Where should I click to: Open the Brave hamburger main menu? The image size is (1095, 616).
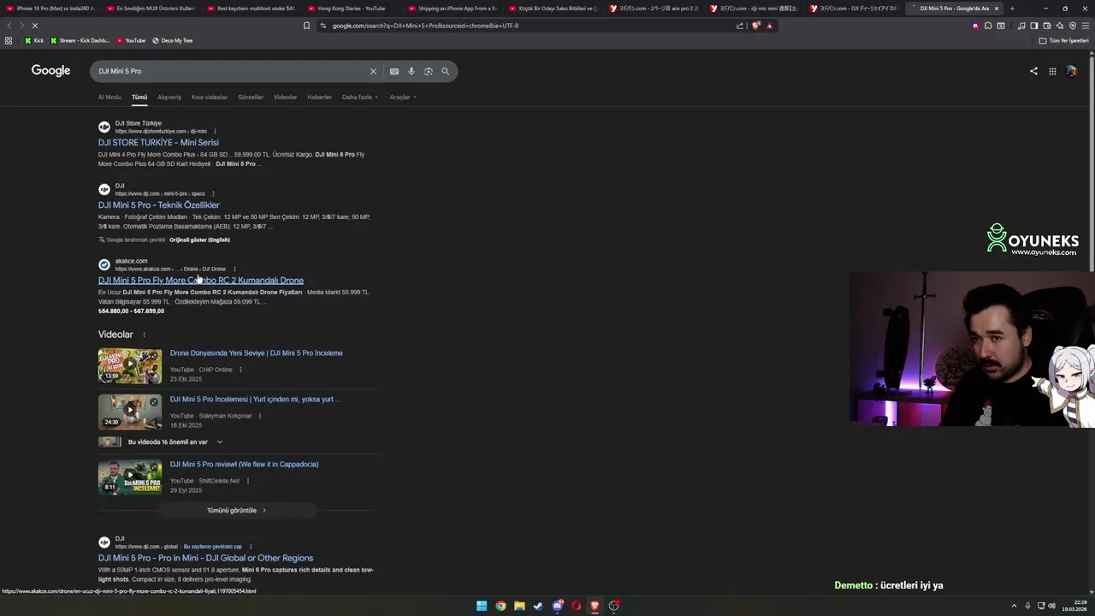[x=1085, y=26]
